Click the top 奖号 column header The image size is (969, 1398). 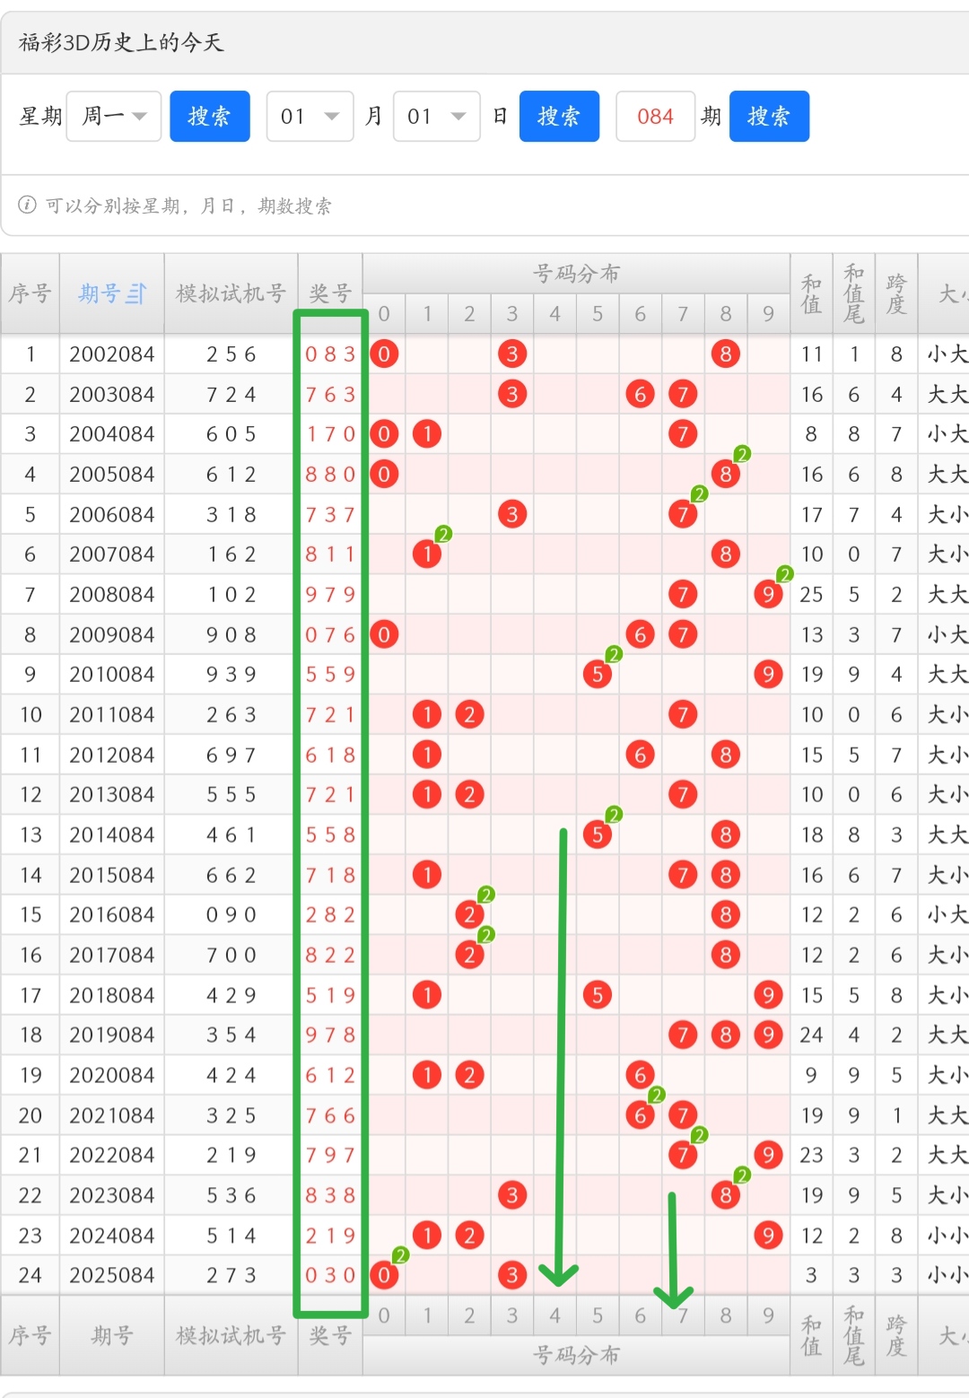pyautogui.click(x=330, y=293)
